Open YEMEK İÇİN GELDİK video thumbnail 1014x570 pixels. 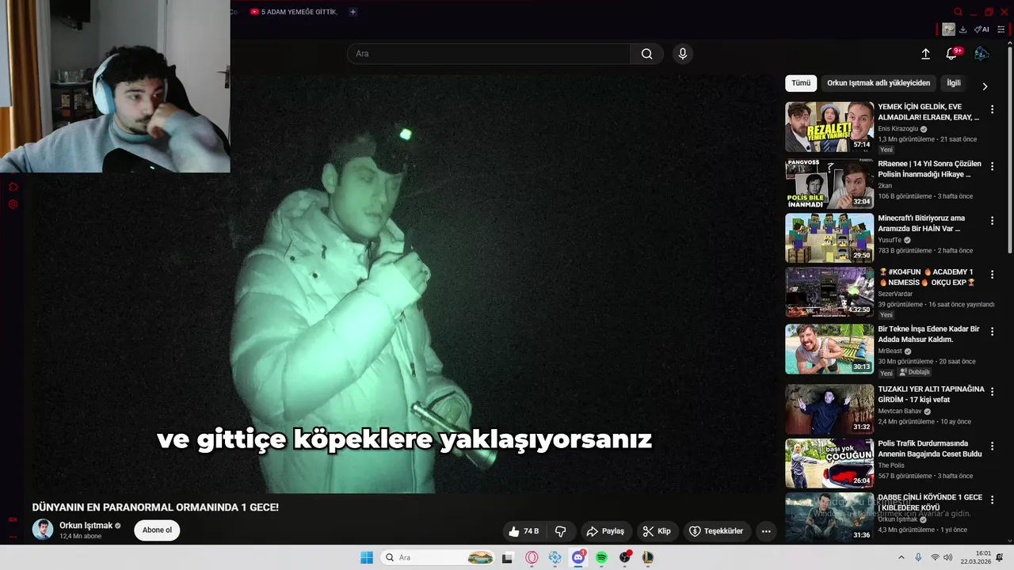pyautogui.click(x=829, y=126)
